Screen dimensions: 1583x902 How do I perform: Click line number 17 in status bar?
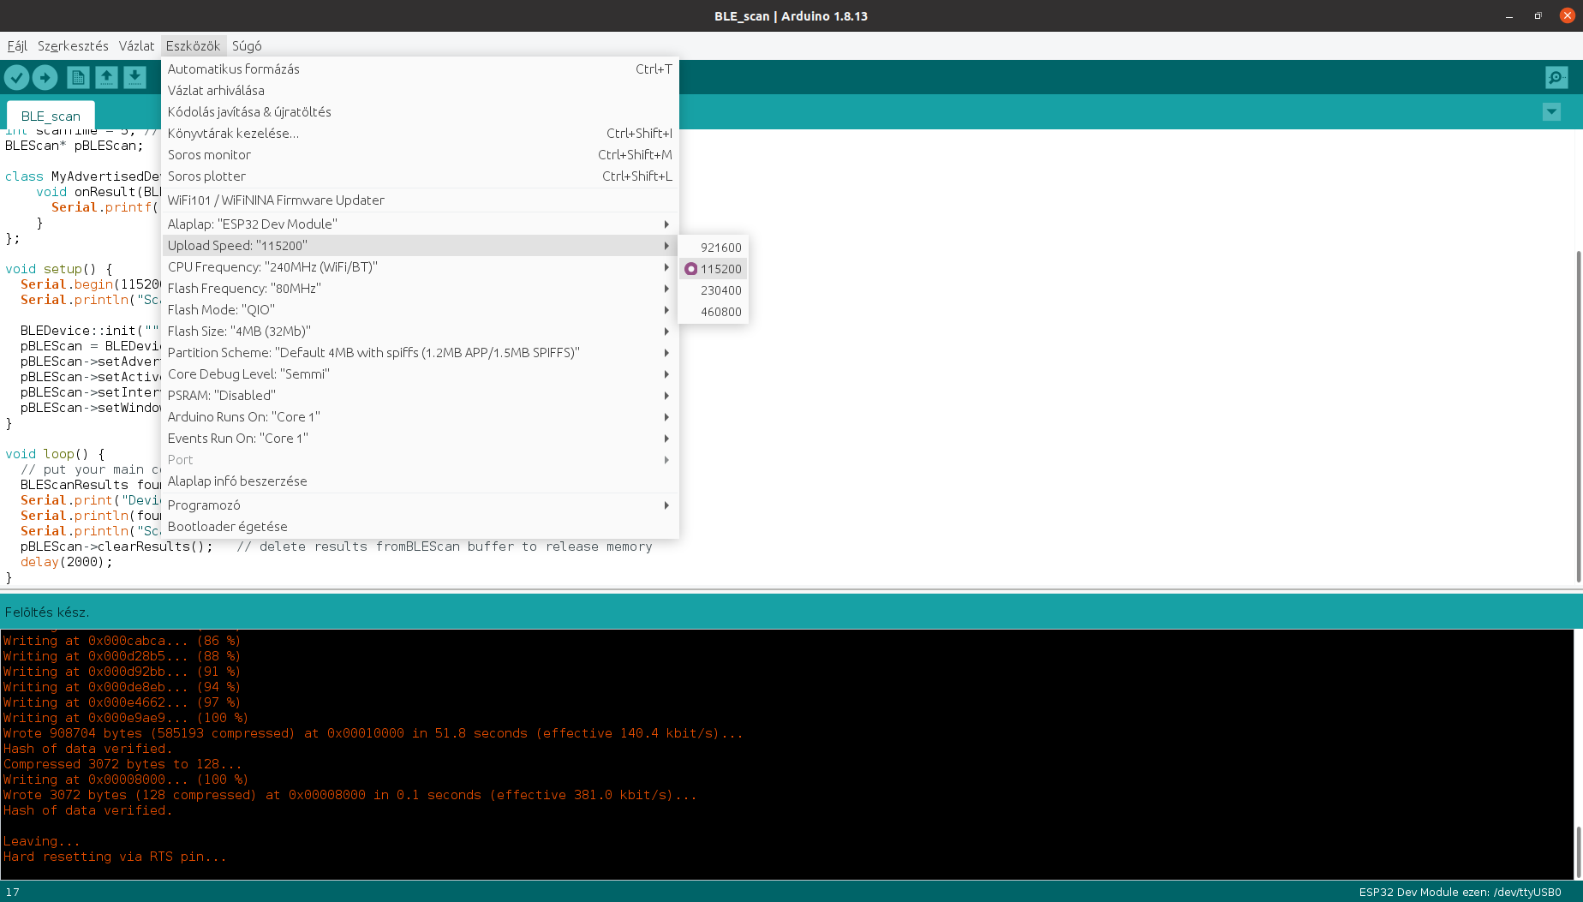13,893
